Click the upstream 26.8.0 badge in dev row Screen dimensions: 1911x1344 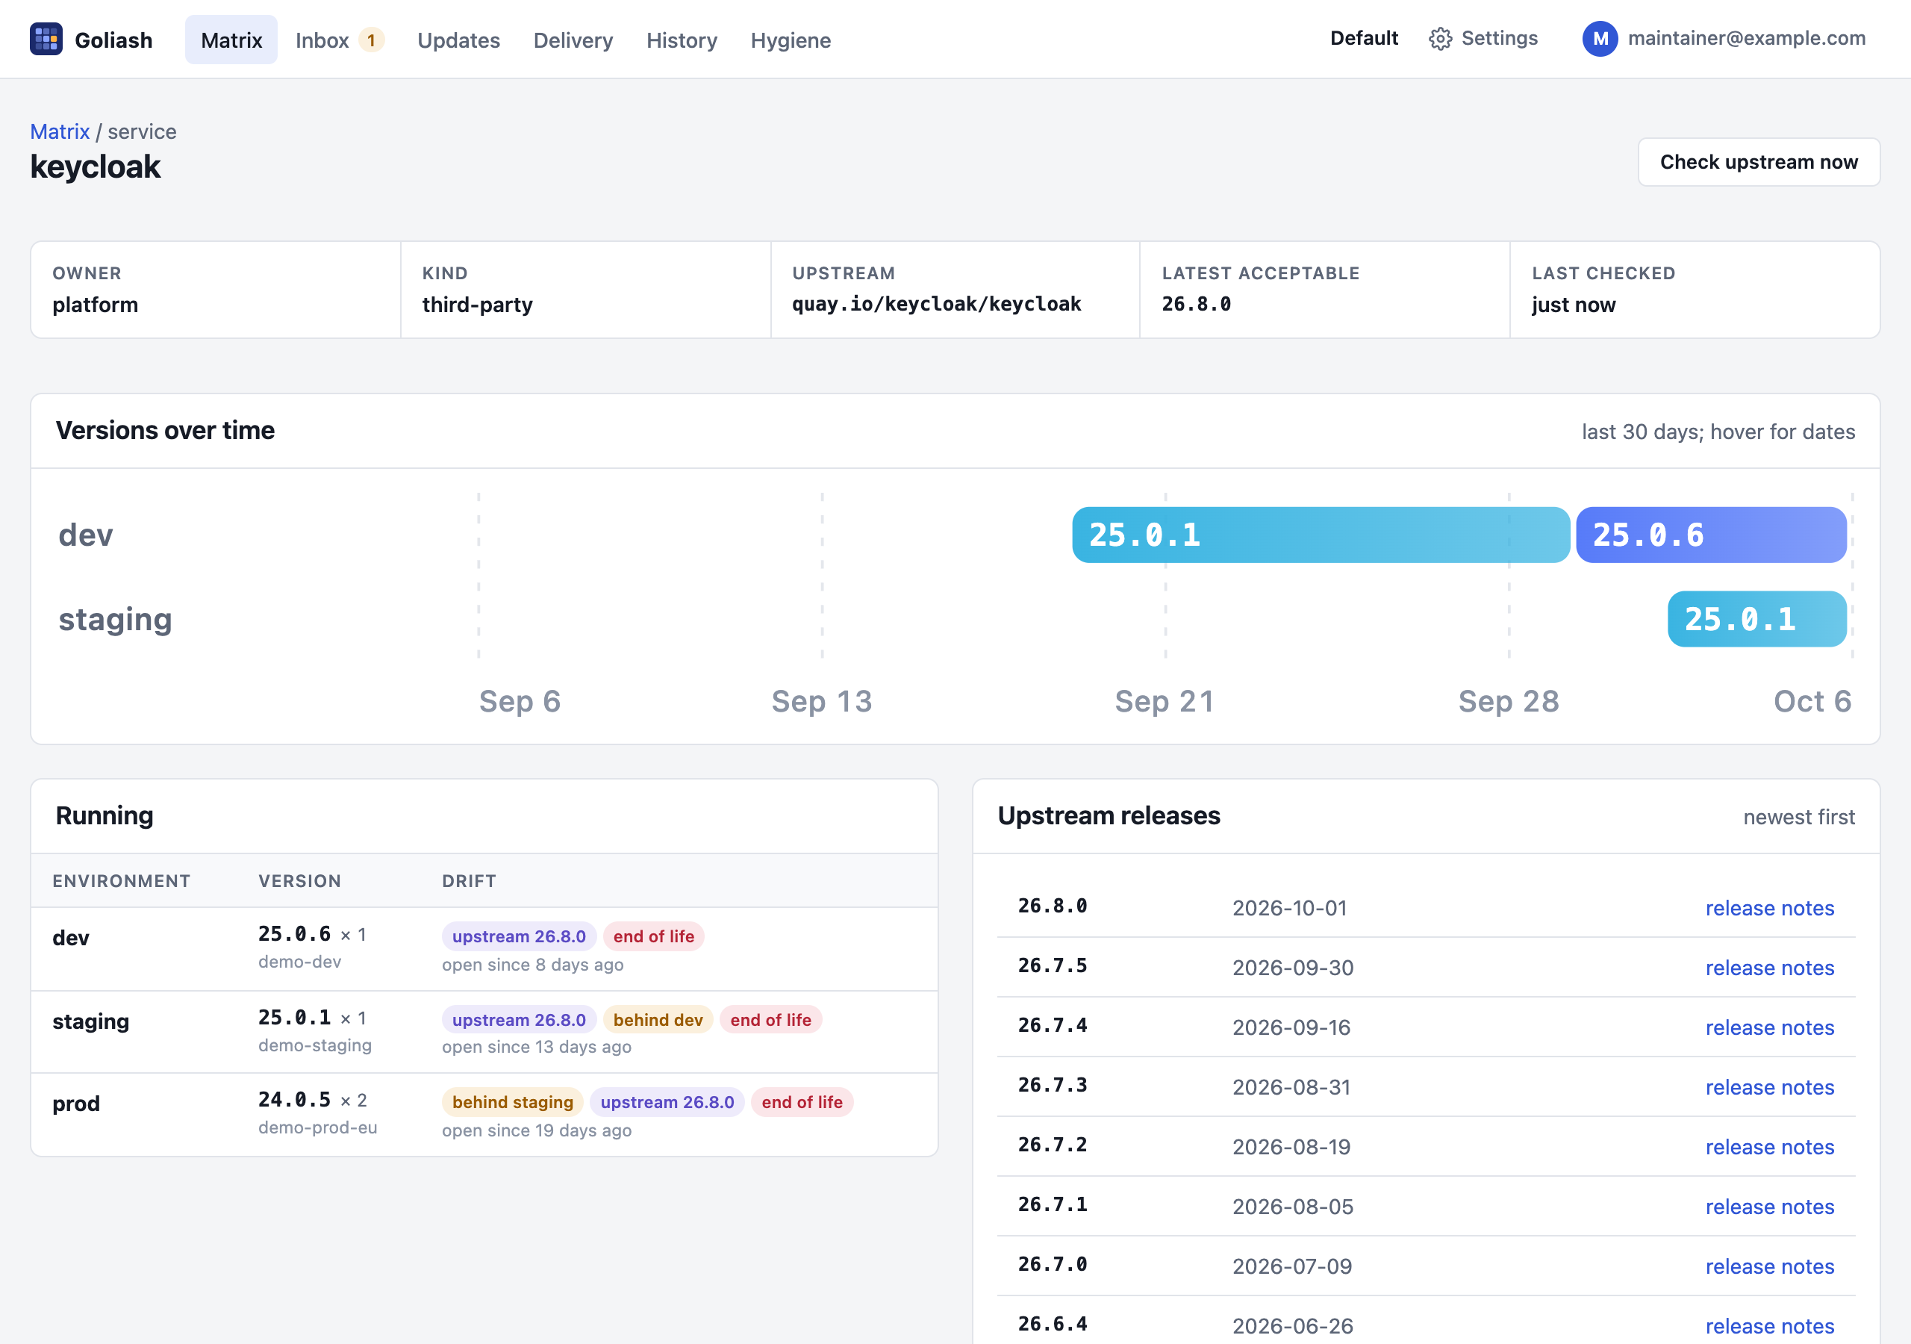click(x=519, y=936)
